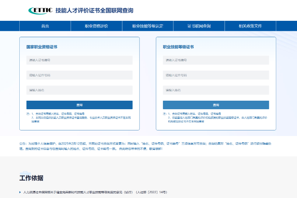Click the 国家职业资格证书 panel heading
The width and height of the screenshot is (297, 198).
(42, 47)
